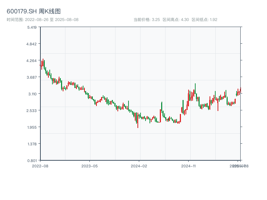Image resolution: width=267 pixels, height=200 pixels.
Task: Click the 区间高点 4.30 label
Action: [x=176, y=20]
